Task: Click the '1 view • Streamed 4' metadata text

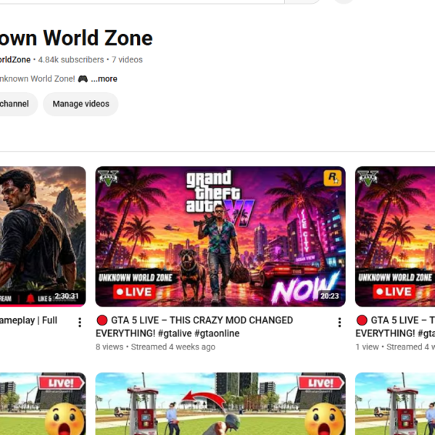Action: pos(395,347)
